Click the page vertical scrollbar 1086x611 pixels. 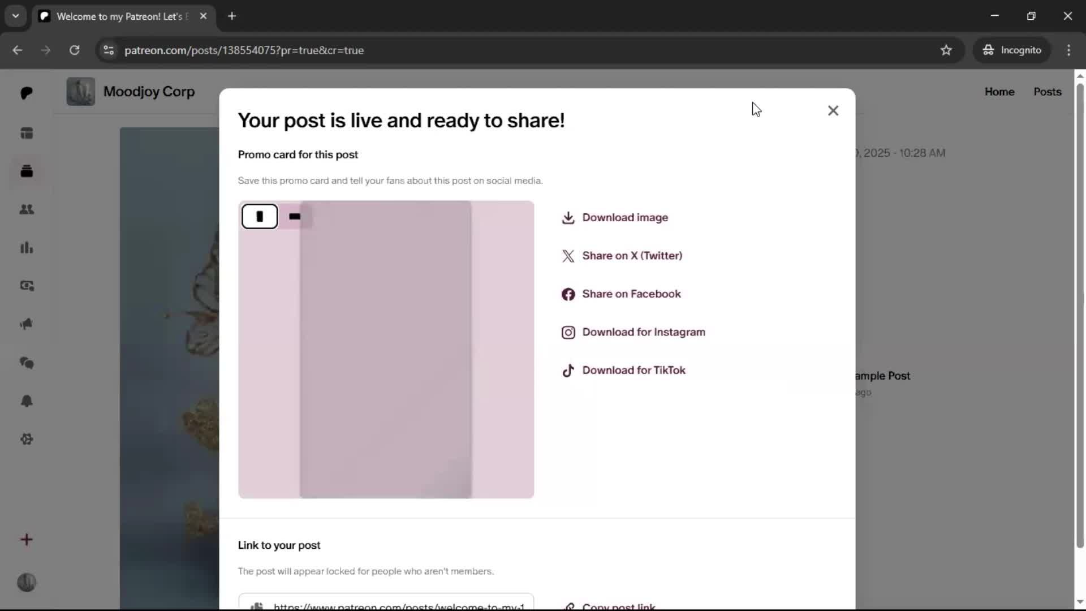click(x=1080, y=316)
